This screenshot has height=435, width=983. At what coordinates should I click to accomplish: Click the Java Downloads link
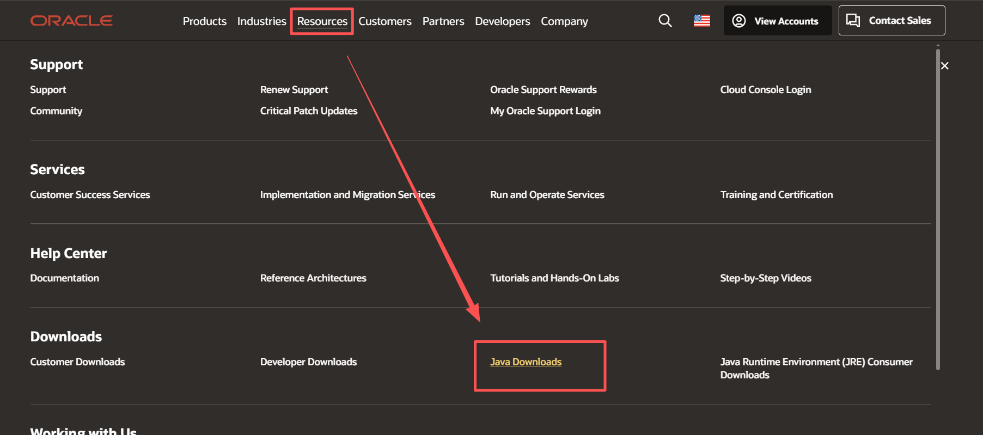tap(526, 362)
